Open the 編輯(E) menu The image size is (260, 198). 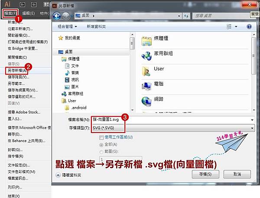click(x=28, y=13)
